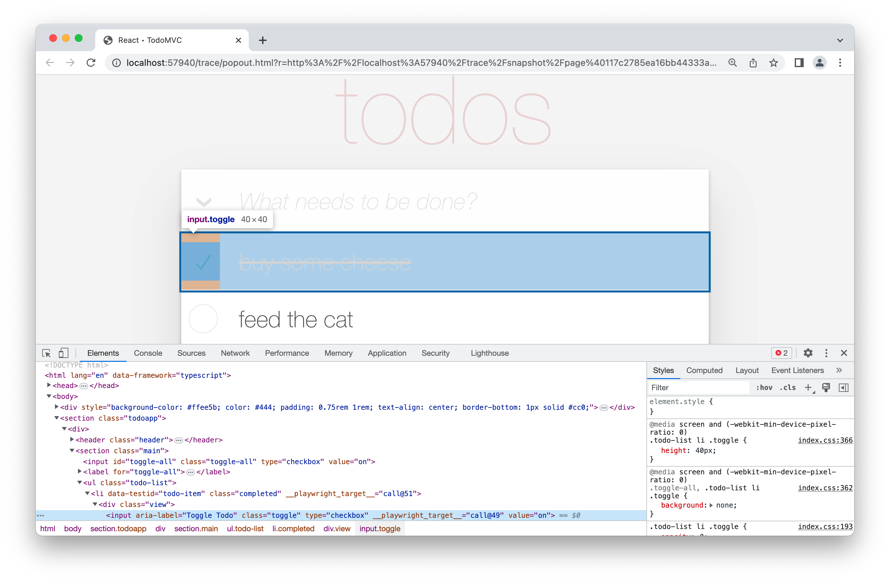890x583 pixels.
Task: Open index.css:193 source link
Action: coord(825,526)
